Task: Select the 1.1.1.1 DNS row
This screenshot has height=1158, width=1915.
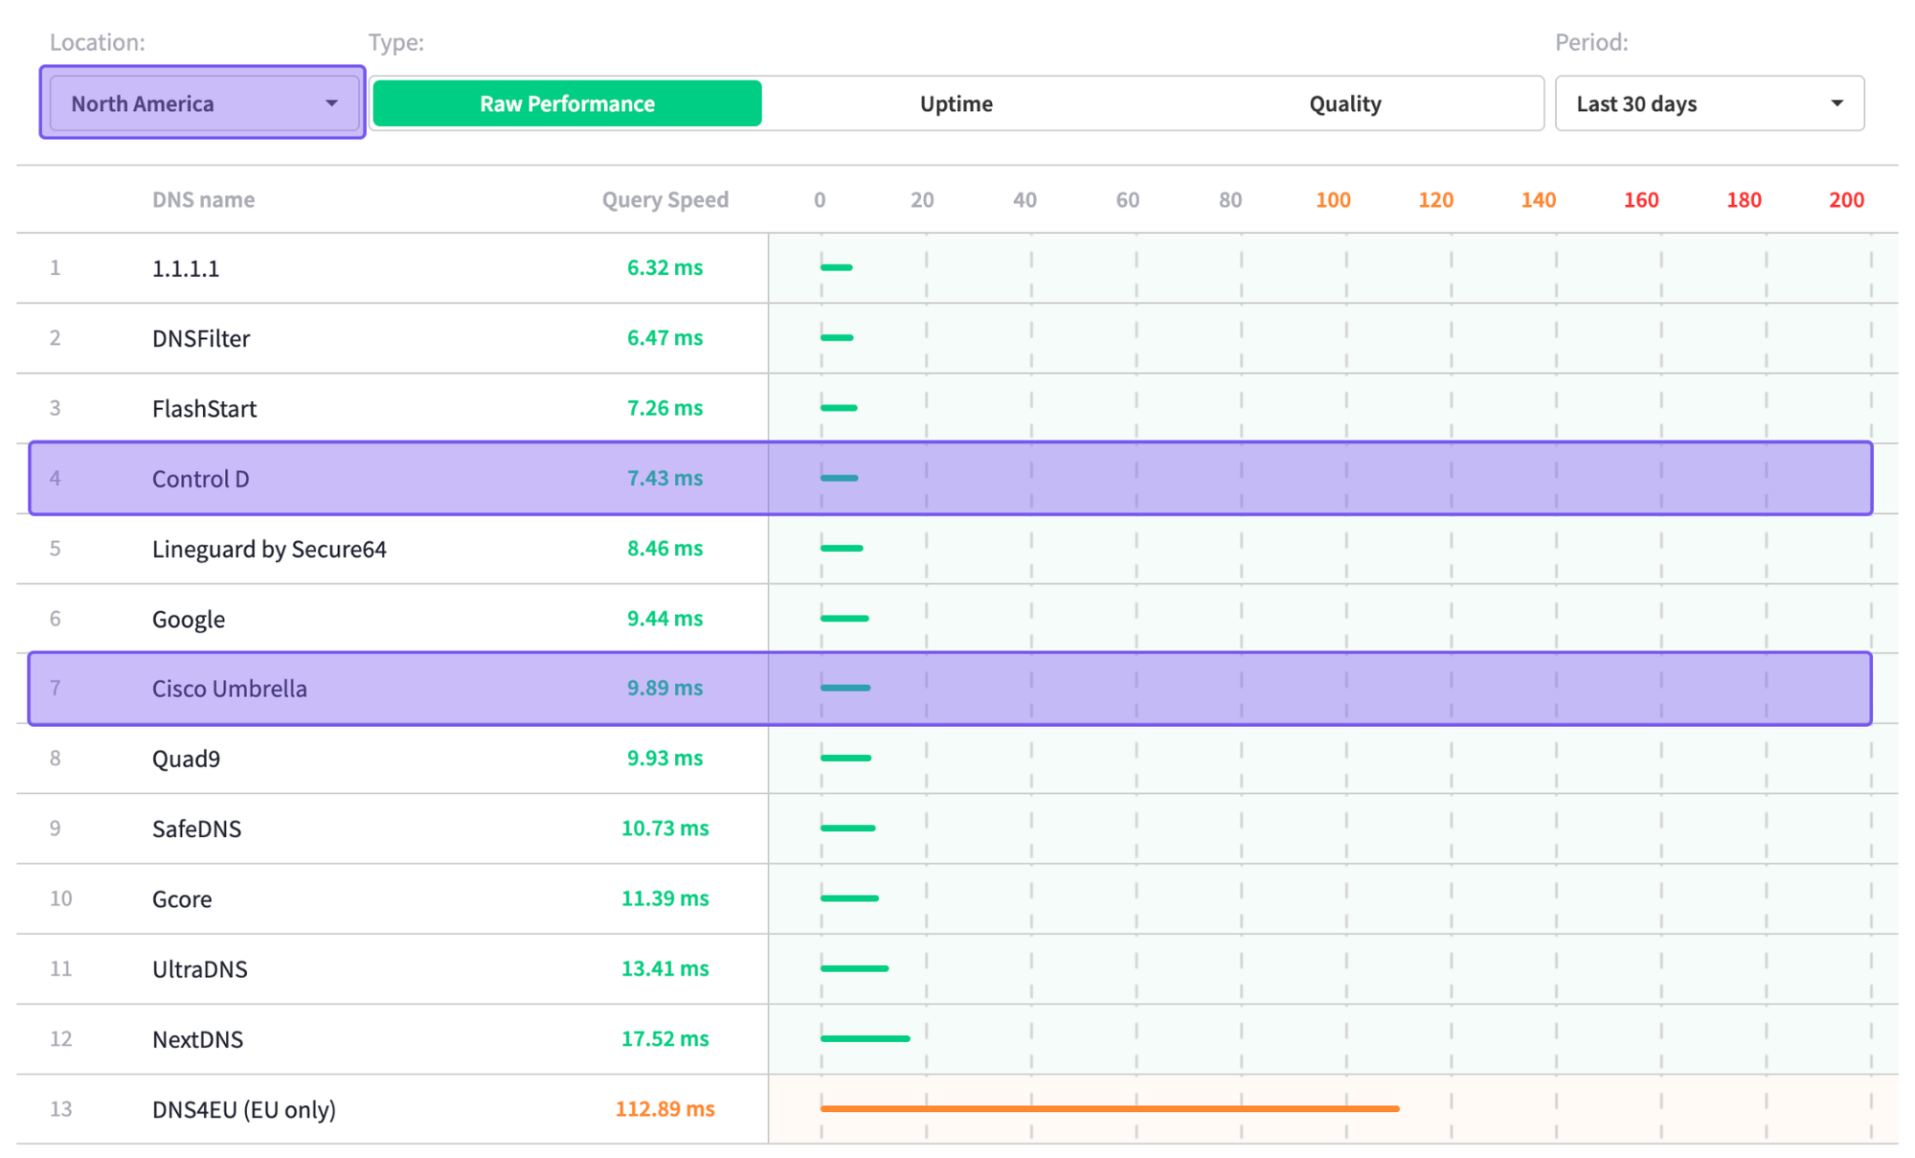Action: click(x=186, y=268)
